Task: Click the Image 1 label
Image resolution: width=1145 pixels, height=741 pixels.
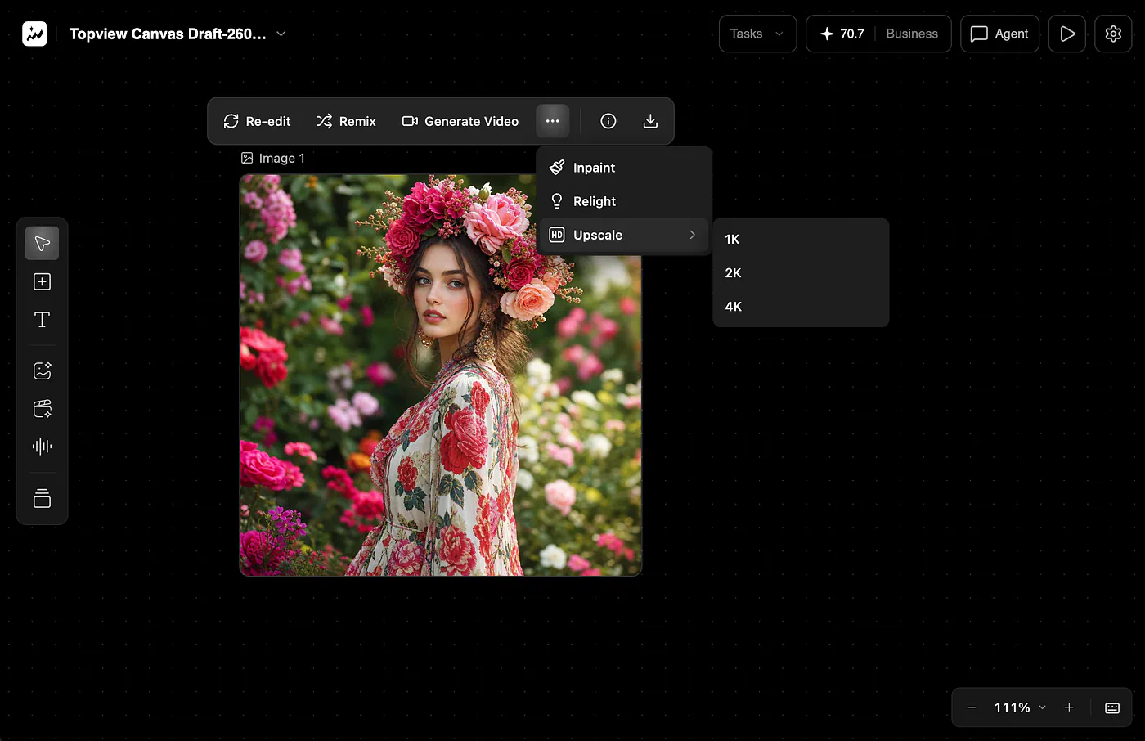Action: click(x=273, y=158)
